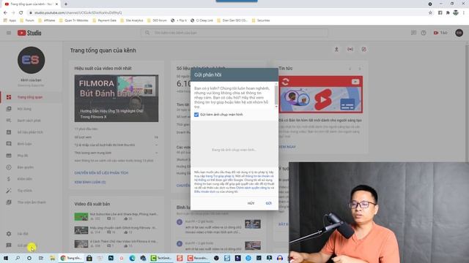Open the help question mark icon
This screenshot has height=263, width=469.
(x=424, y=33)
